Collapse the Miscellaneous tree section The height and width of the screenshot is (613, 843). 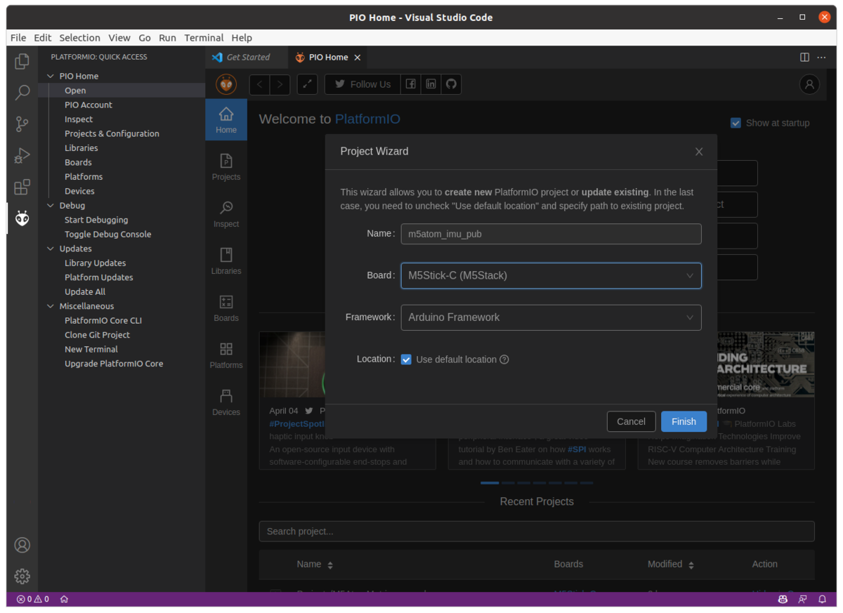[x=50, y=306]
